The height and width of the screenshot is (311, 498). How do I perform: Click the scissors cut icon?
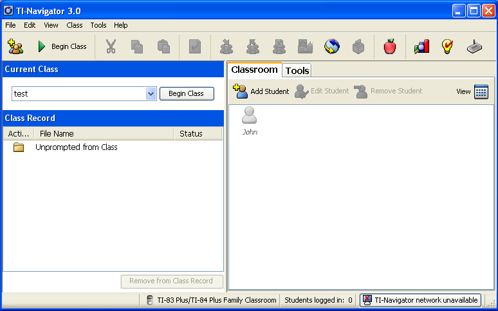coord(111,46)
